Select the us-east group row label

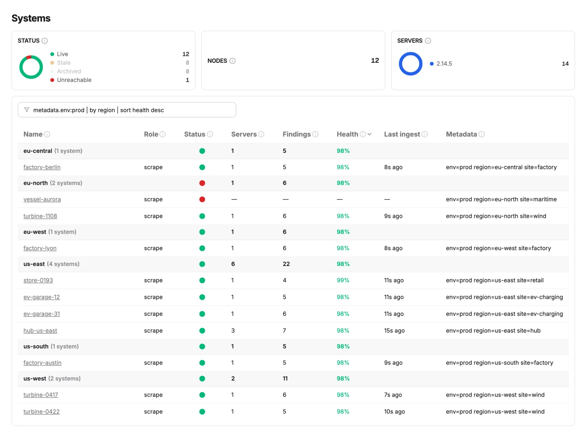point(51,264)
